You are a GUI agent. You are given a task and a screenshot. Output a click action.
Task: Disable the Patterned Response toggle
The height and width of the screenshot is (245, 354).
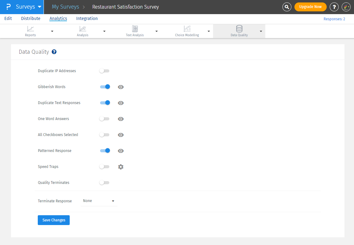(105, 151)
